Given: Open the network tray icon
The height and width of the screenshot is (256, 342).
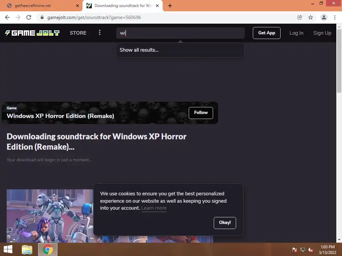Looking at the screenshot, I should click(x=303, y=250).
